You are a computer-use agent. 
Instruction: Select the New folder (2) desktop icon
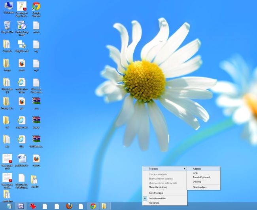point(7,86)
